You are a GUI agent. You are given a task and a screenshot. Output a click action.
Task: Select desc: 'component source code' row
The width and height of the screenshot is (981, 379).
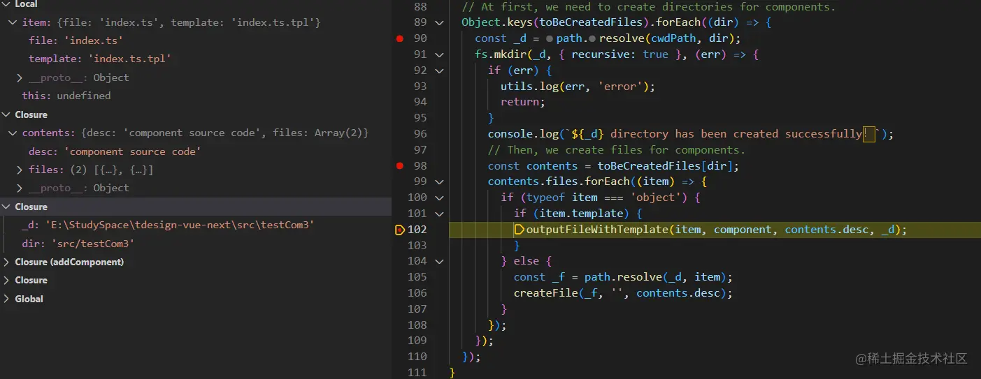click(196, 151)
